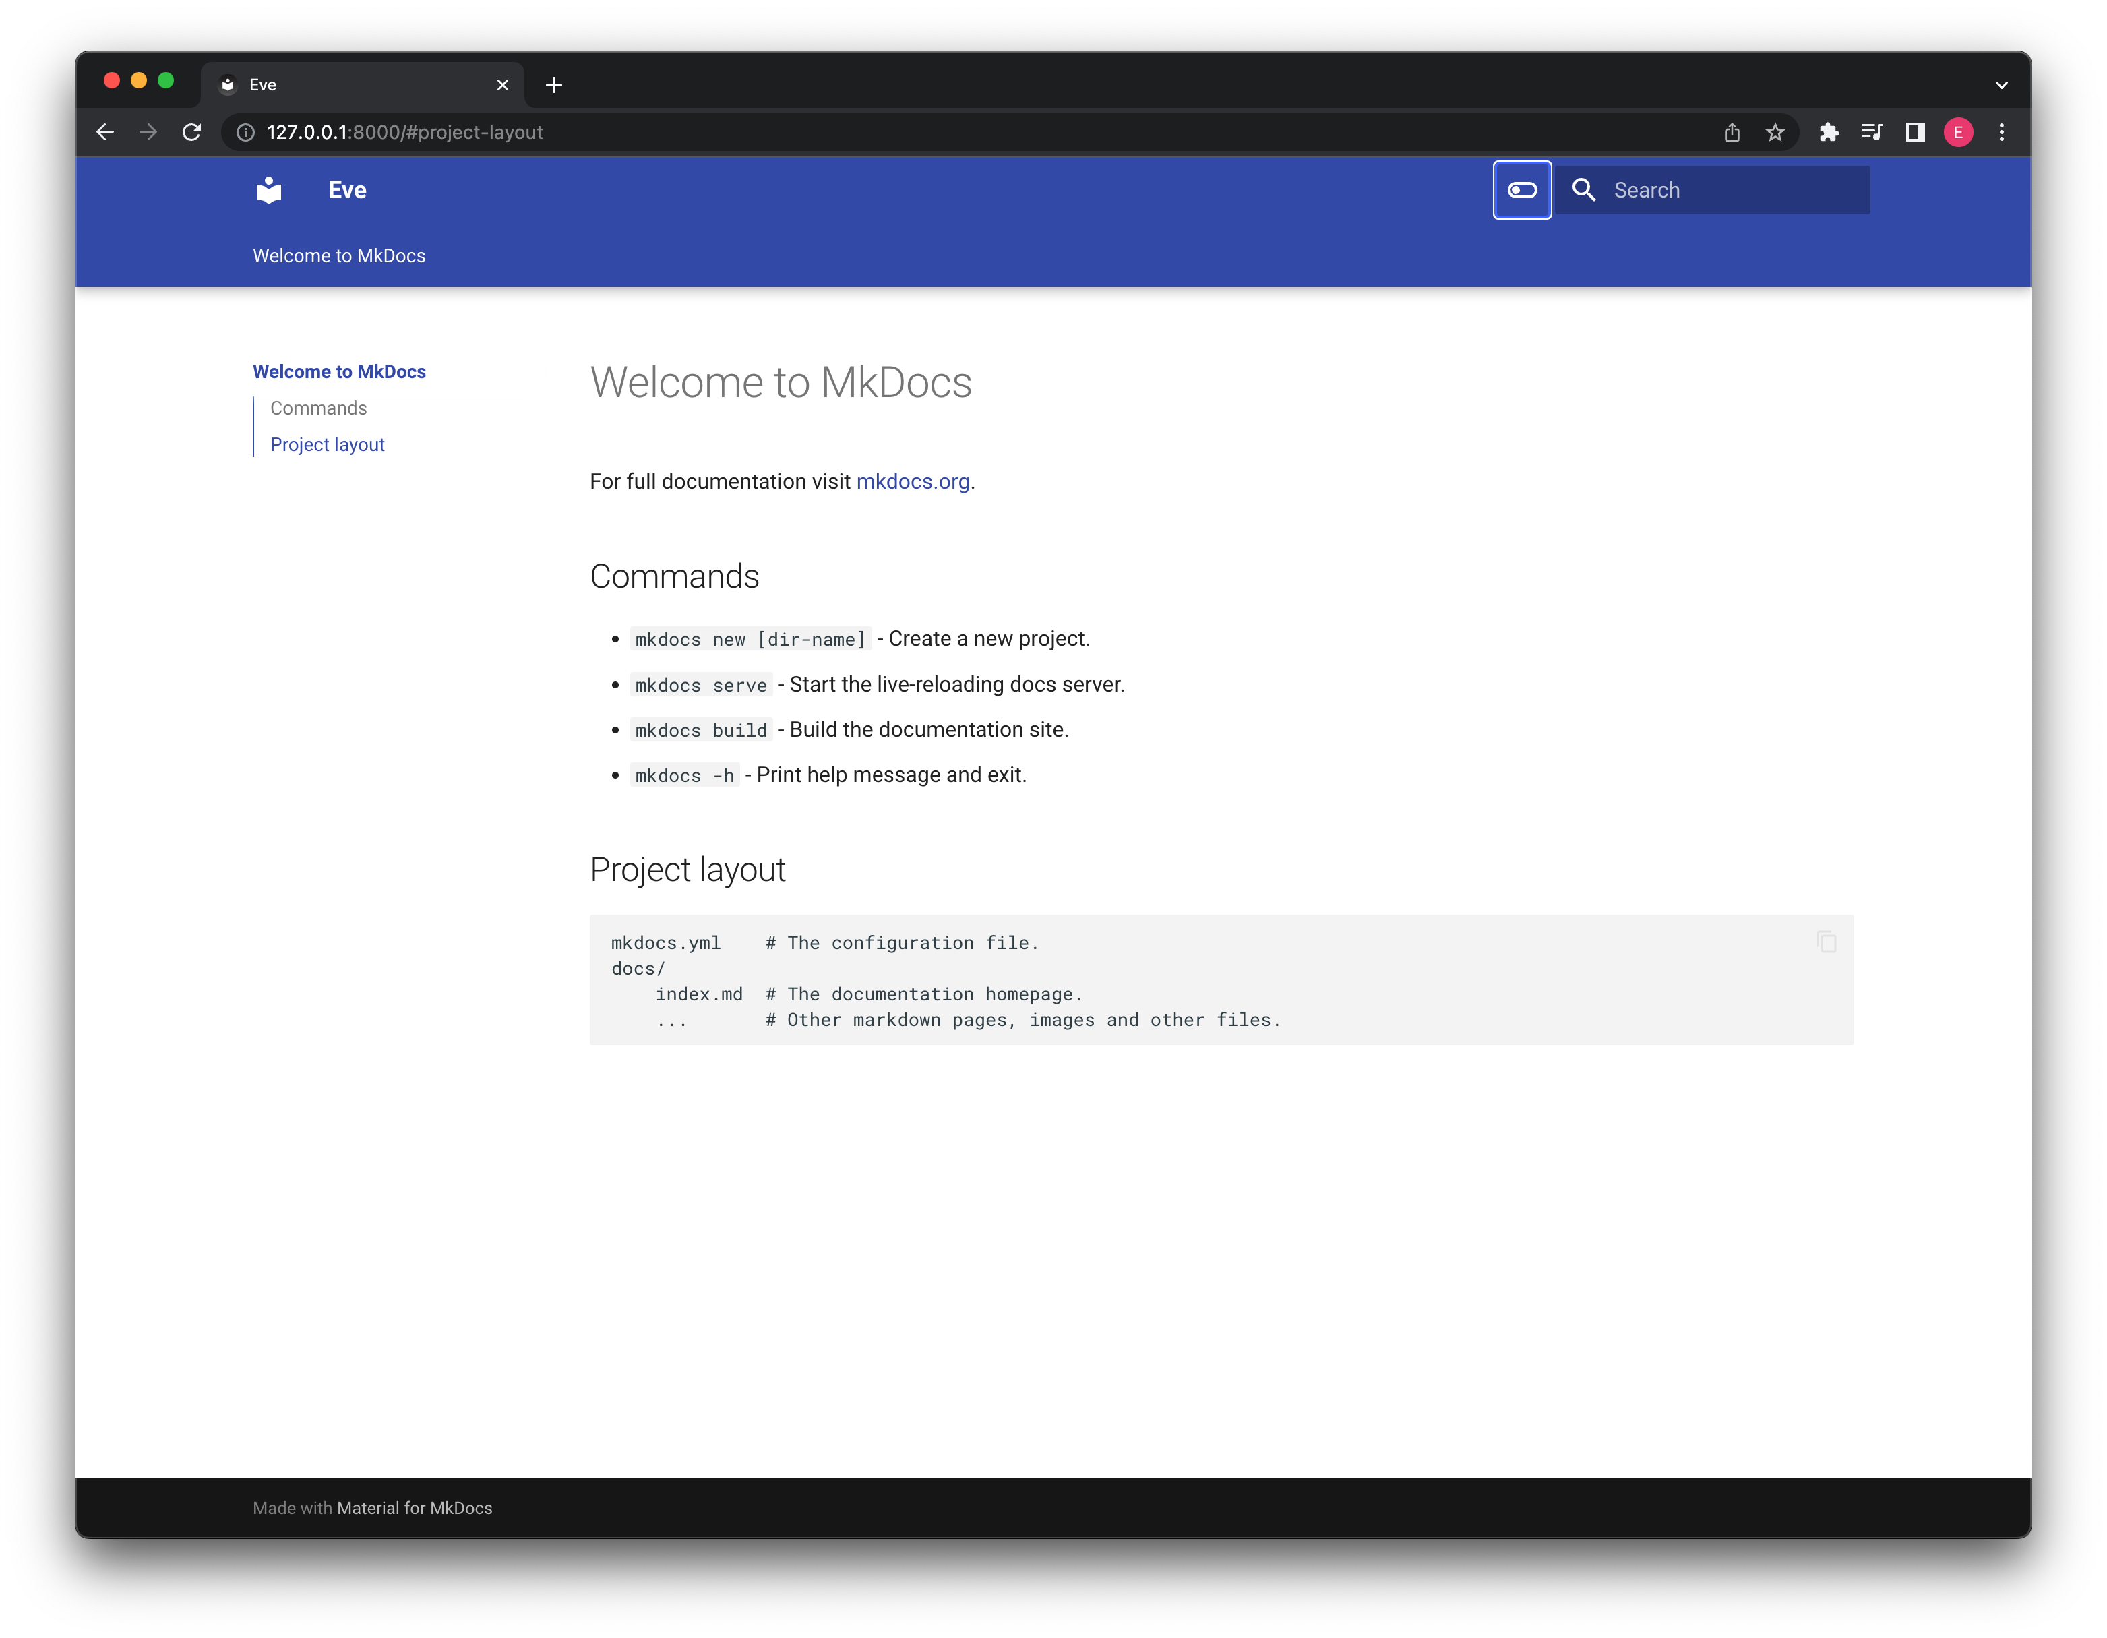Image resolution: width=2107 pixels, height=1638 pixels.
Task: Click Material for MkDocs footer link
Action: point(416,1508)
